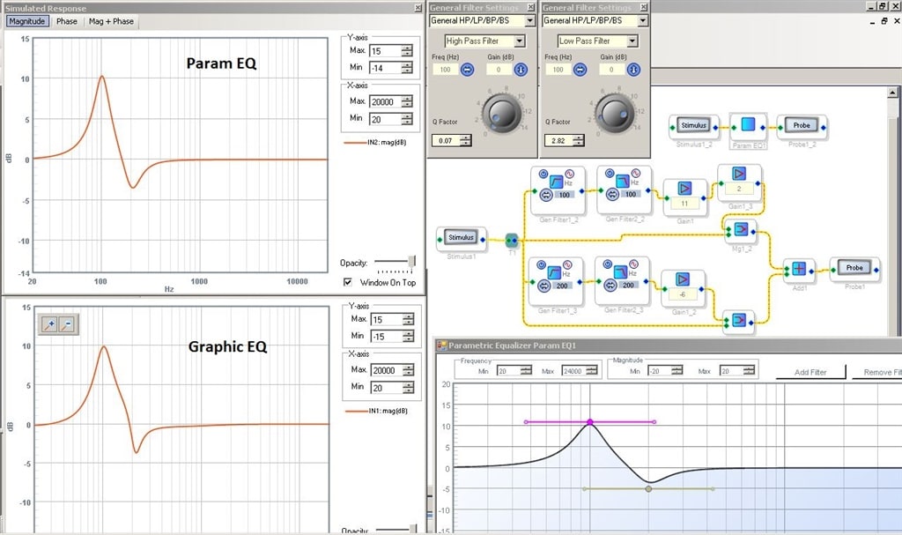Click the Freq arrows icon in the Low Pass Filter panel
Screen dimensions: 902x535
point(580,70)
